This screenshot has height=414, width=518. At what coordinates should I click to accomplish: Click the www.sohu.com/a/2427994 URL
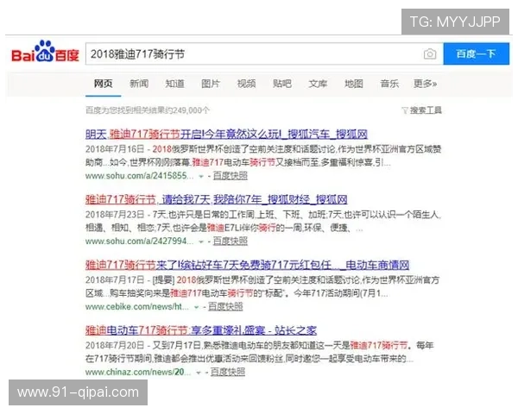(x=139, y=241)
